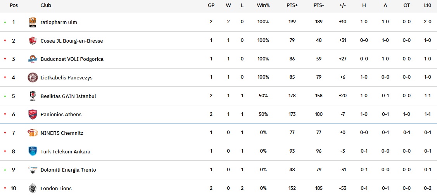Click the Buducnost VOLI Podgorica logo

[x=33, y=59]
